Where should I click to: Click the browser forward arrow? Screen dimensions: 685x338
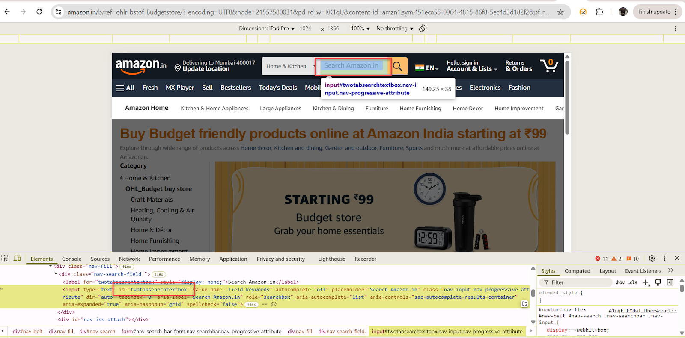point(23,12)
